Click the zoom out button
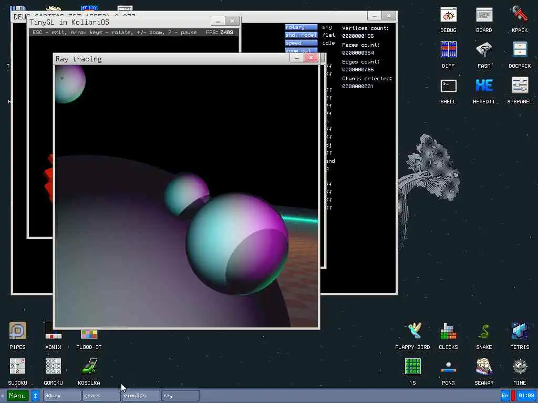538x403 pixels. (301, 50)
